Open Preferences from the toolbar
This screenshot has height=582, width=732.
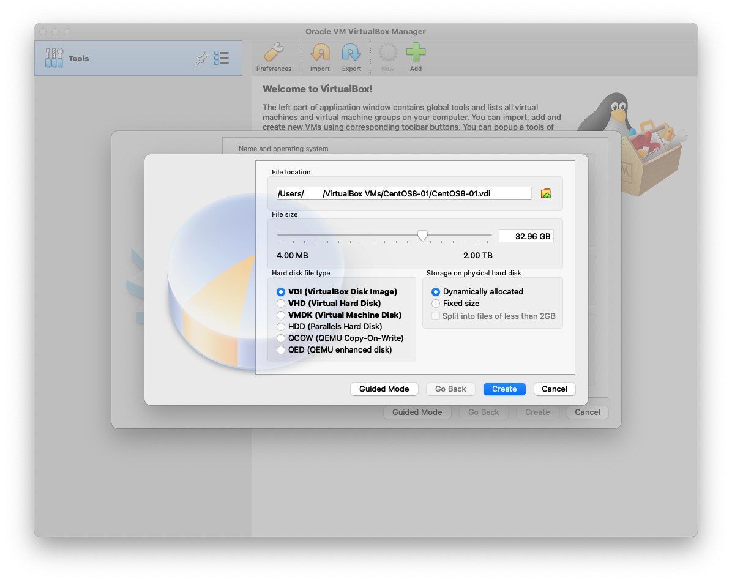[x=274, y=58]
